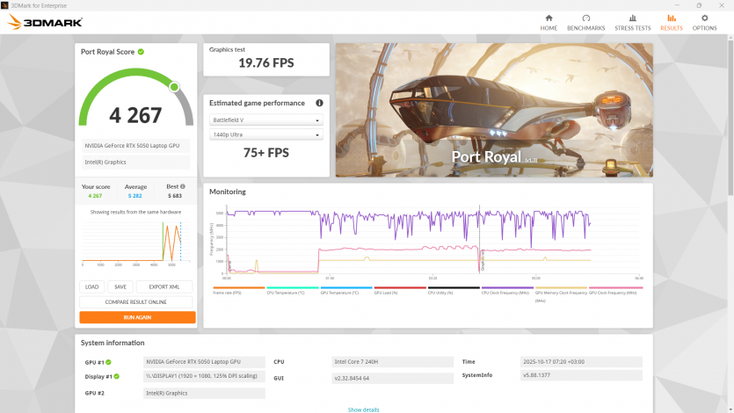Click green checkmark beside Port Royal Score
The image size is (734, 413).
[141, 52]
